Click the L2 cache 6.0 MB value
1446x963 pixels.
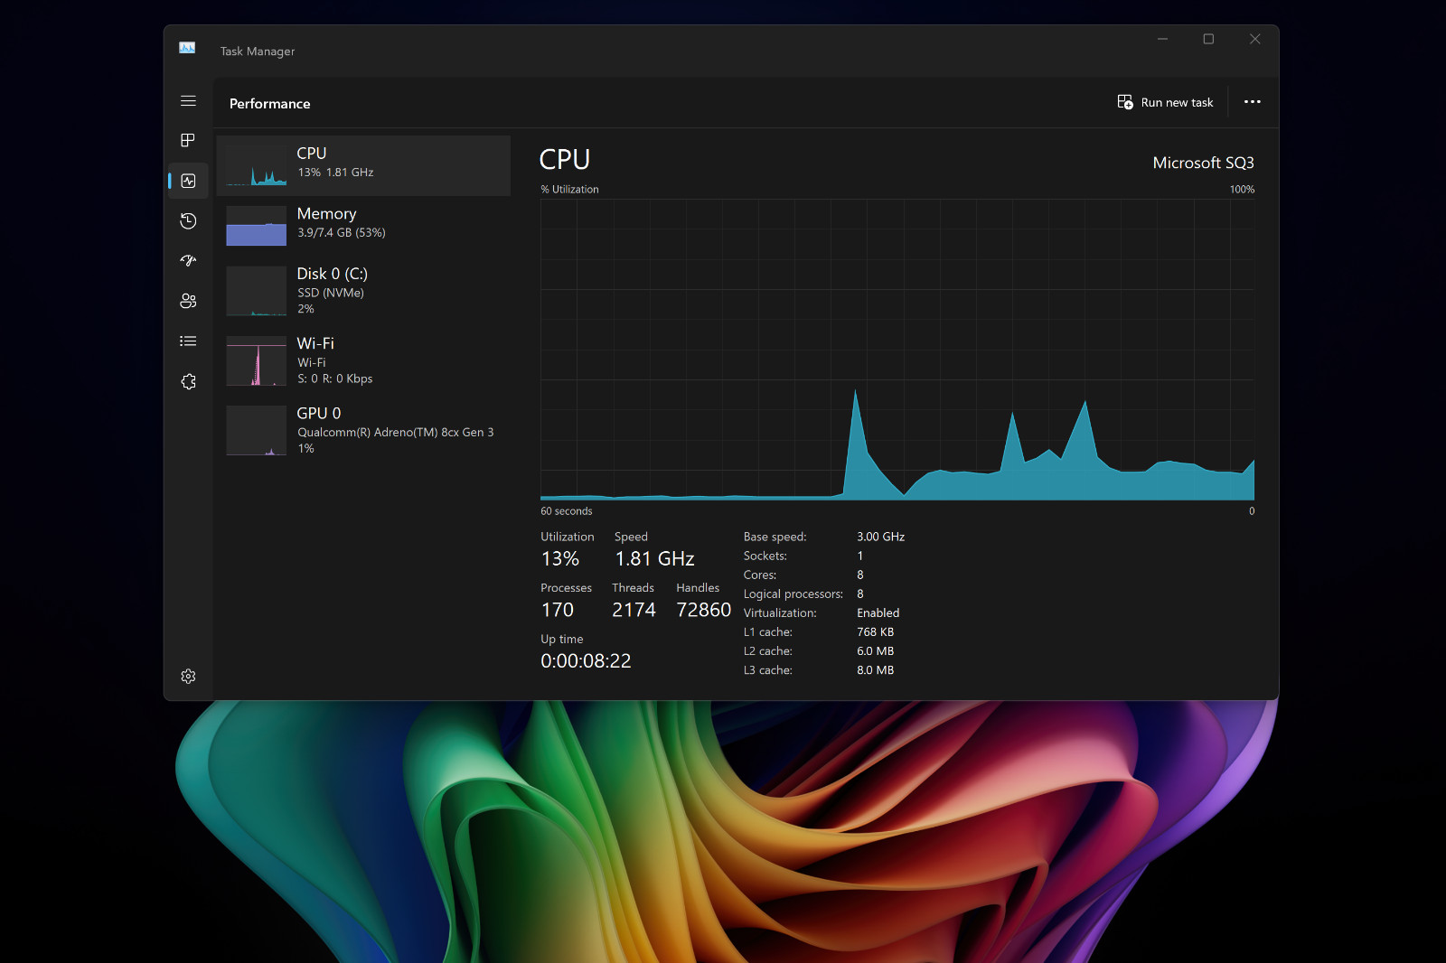click(x=875, y=651)
